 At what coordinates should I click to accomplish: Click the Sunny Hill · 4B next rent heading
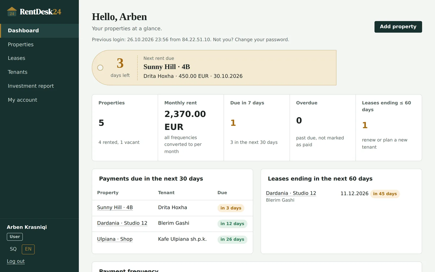[167, 67]
